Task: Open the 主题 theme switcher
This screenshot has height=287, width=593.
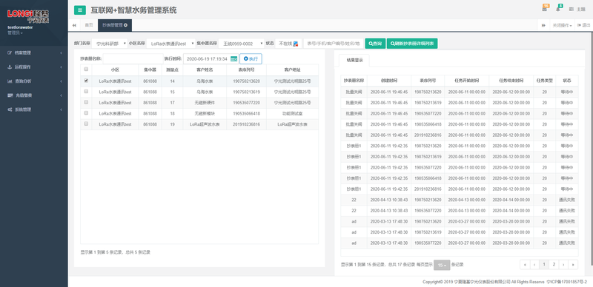Action: tap(577, 9)
